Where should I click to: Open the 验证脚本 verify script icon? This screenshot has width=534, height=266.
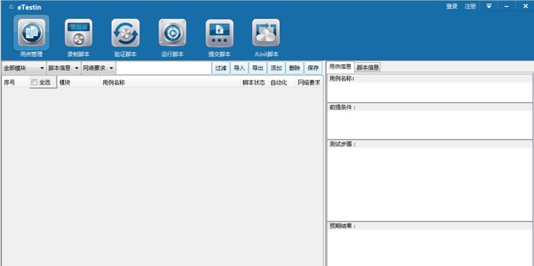coord(125,33)
